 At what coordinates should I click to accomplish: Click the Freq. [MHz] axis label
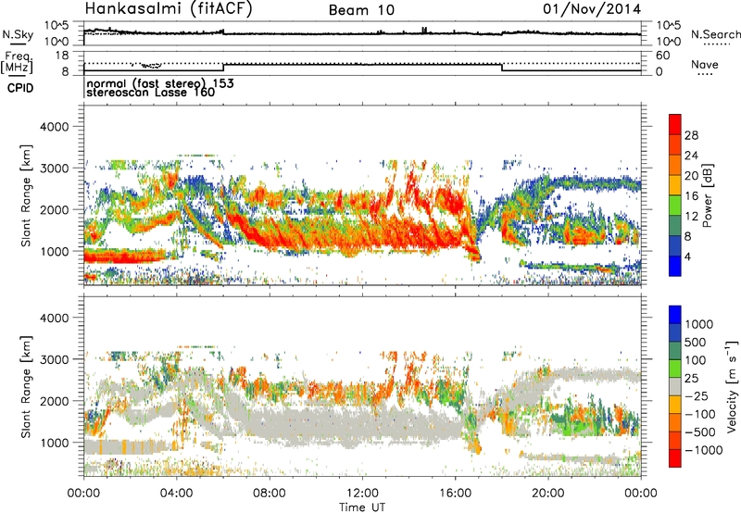coord(17,63)
